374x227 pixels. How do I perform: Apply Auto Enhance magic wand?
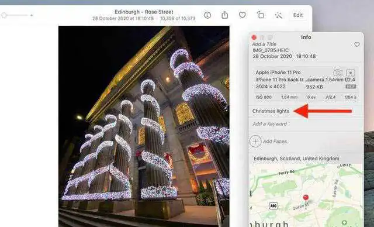tap(278, 15)
